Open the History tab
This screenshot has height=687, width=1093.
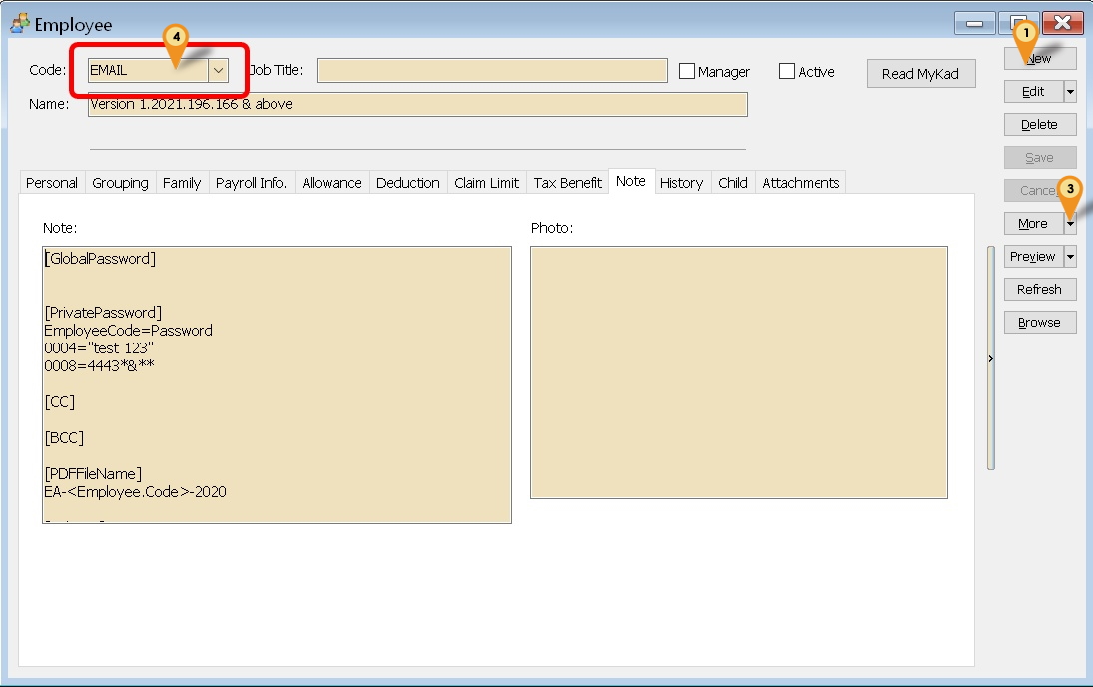coord(681,182)
